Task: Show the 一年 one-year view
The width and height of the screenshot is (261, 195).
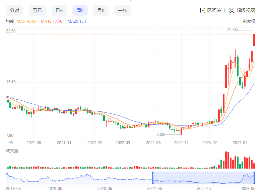Action: click(x=123, y=10)
